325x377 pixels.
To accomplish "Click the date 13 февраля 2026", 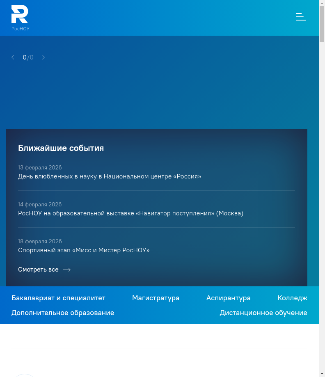I will click(40, 168).
